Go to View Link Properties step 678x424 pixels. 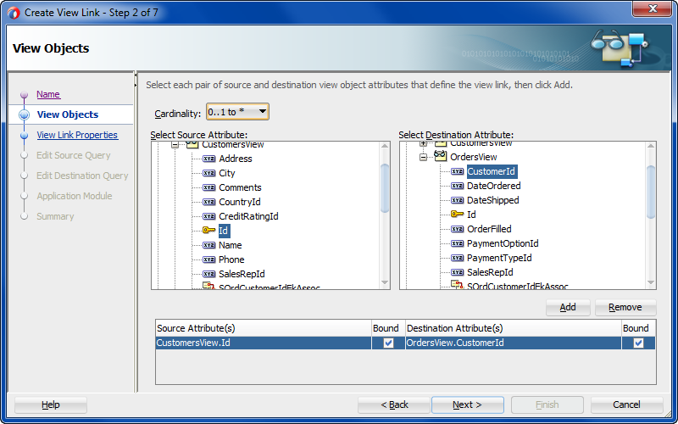[x=77, y=135]
